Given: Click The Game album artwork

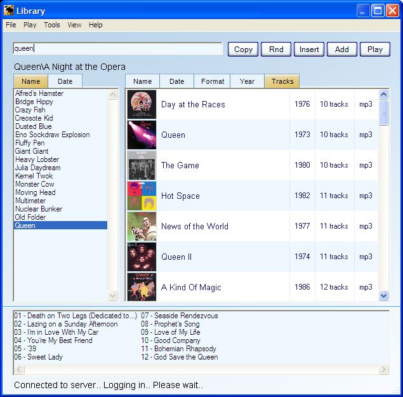Looking at the screenshot, I should [x=142, y=165].
